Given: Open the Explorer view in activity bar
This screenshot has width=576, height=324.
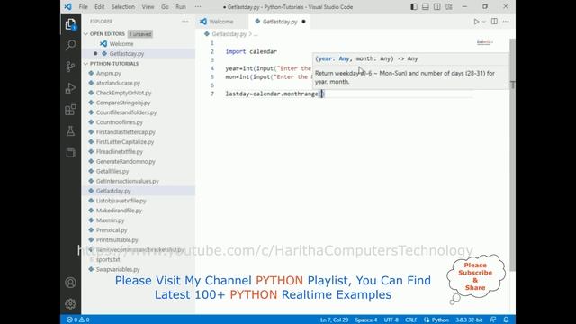Looking at the screenshot, I should [70, 24].
